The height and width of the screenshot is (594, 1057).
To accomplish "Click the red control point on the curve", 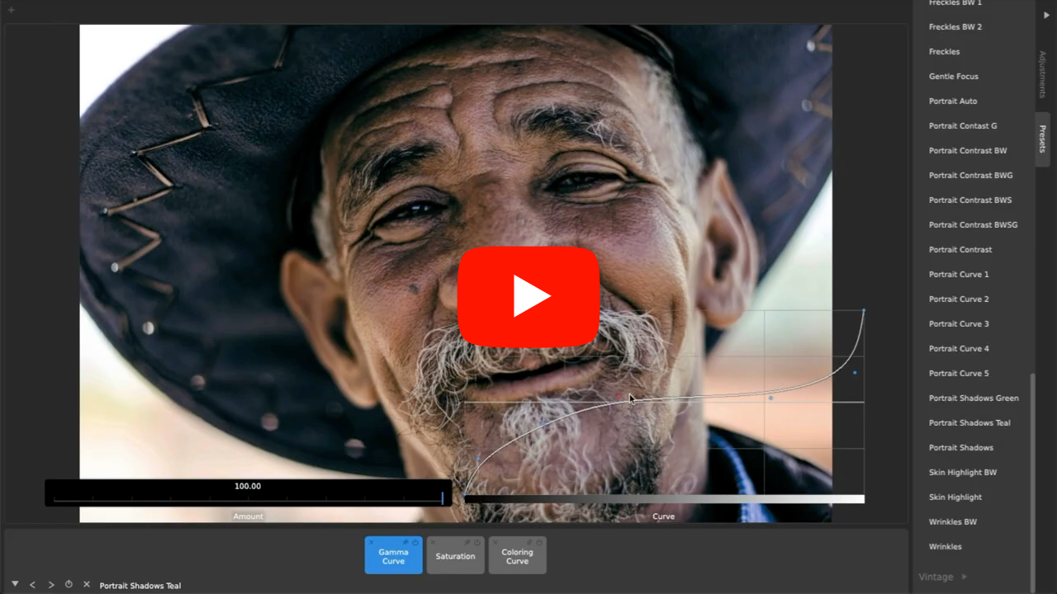I will click(x=618, y=396).
